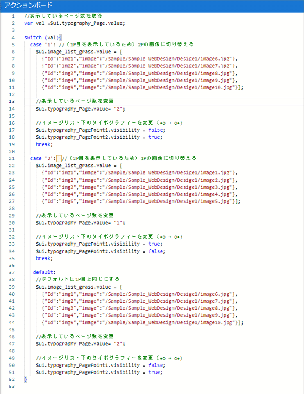Click the typography comment on line 49
Viewport: 304px width, 394px height.
tap(109, 358)
